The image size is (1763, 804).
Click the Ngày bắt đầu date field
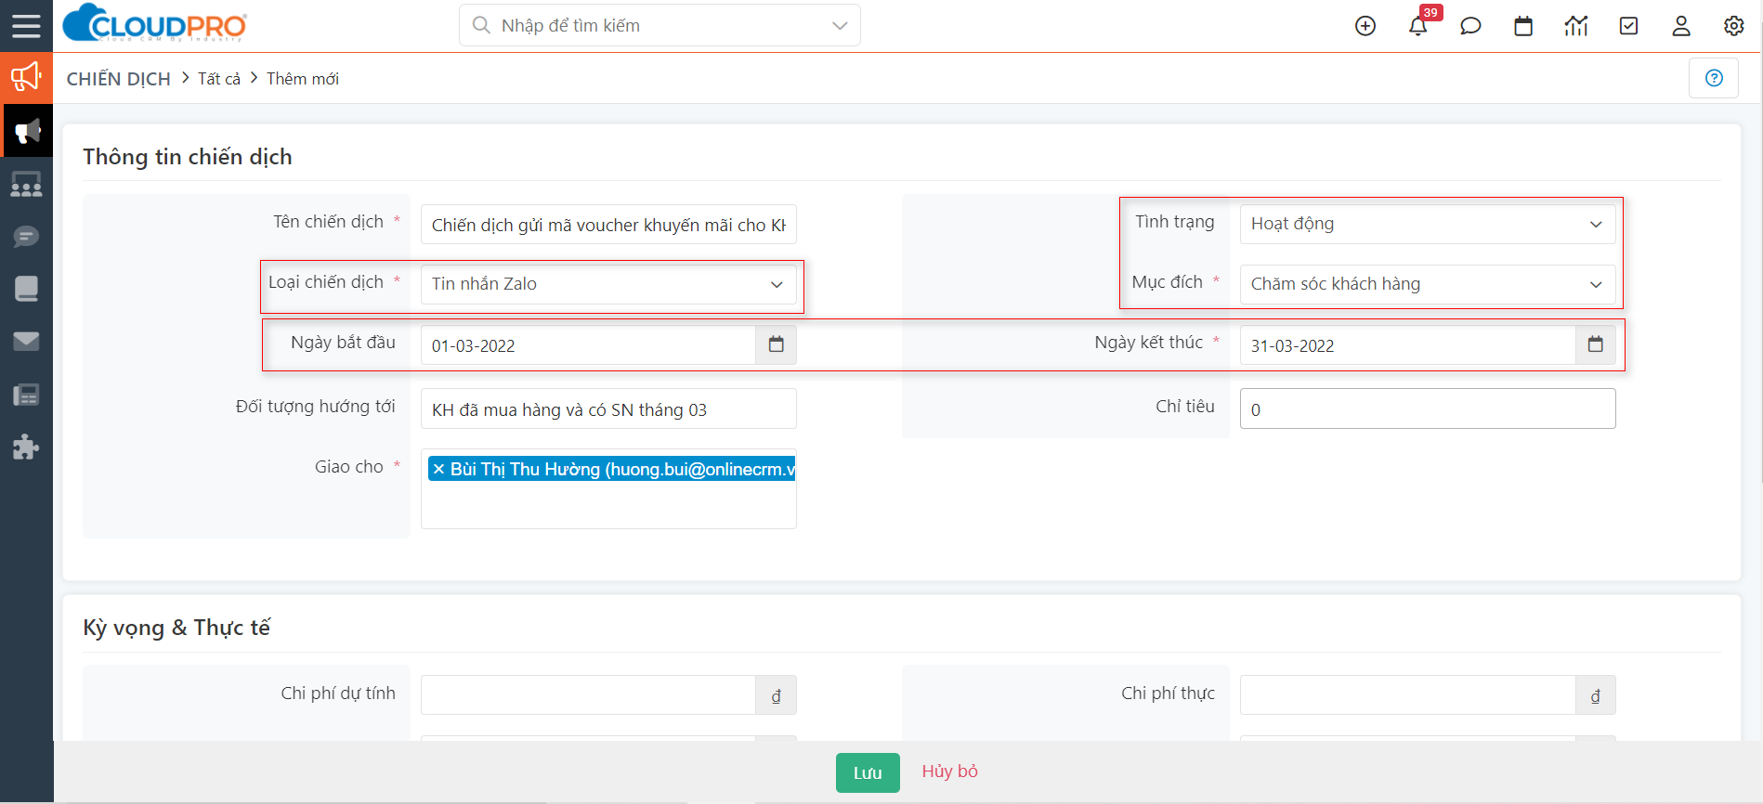tap(588, 345)
